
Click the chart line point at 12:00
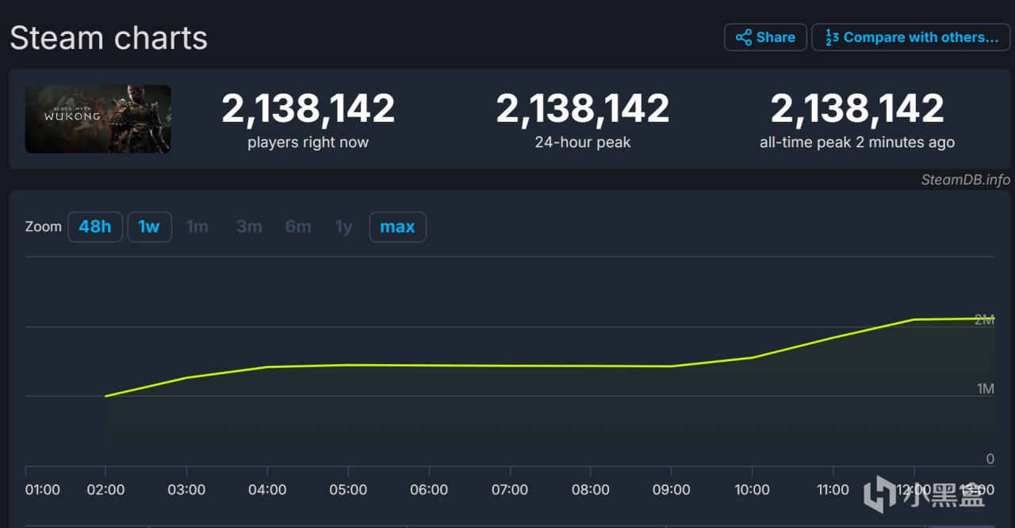coord(913,319)
